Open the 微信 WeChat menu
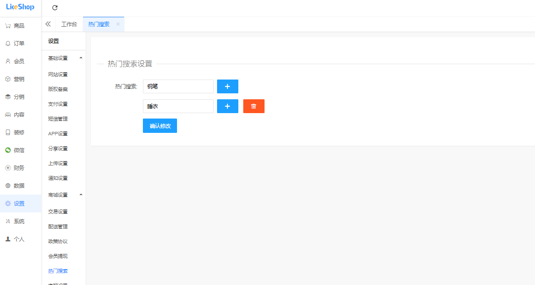Image resolution: width=535 pixels, height=285 pixels. 20,150
